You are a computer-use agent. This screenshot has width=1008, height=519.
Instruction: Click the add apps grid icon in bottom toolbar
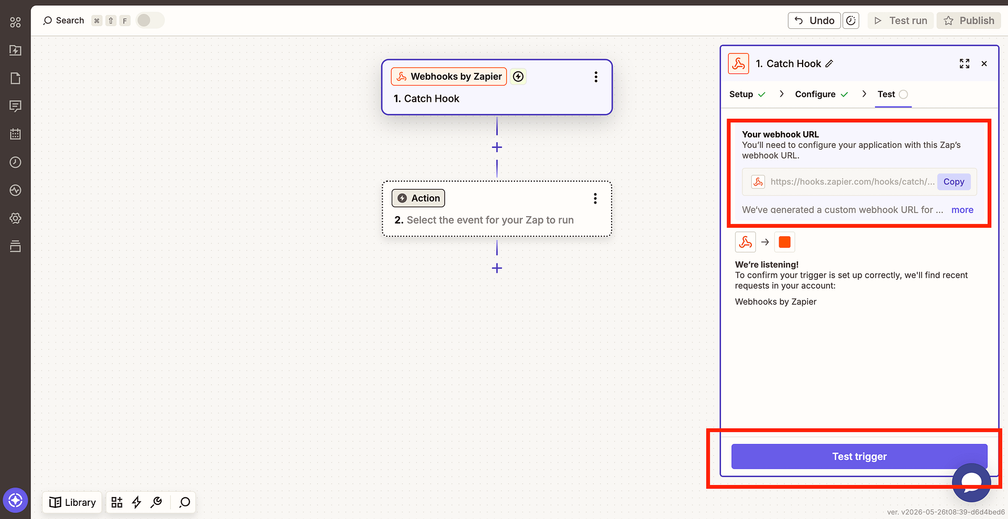click(117, 502)
